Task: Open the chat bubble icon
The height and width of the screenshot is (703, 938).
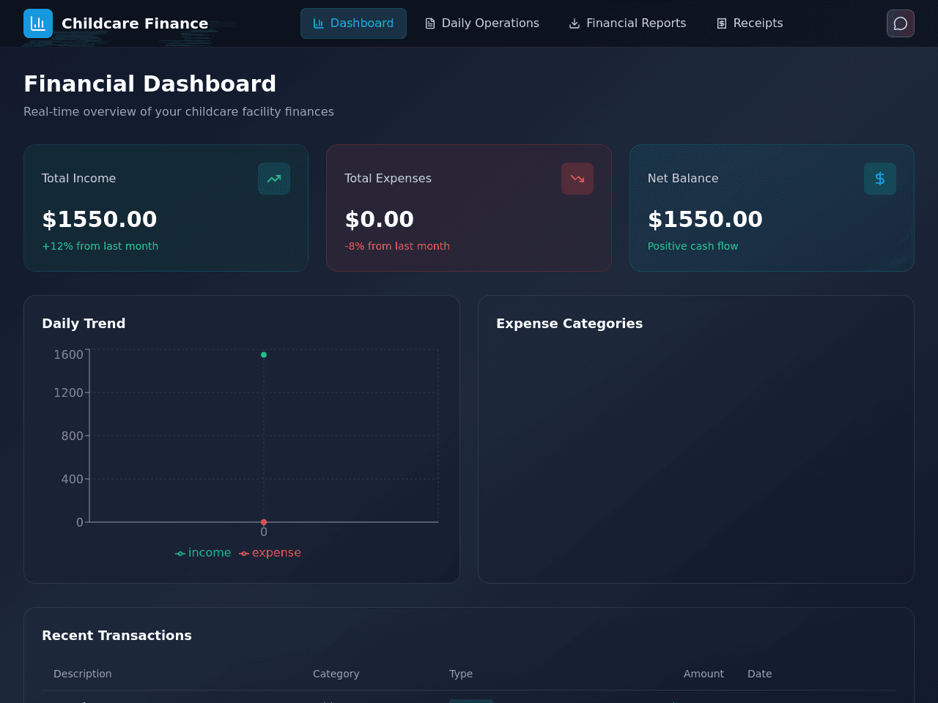Action: (901, 23)
